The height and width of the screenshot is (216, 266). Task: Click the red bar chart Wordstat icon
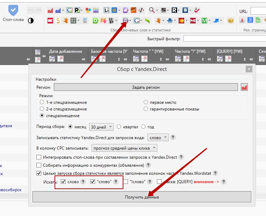[x=50, y=10]
